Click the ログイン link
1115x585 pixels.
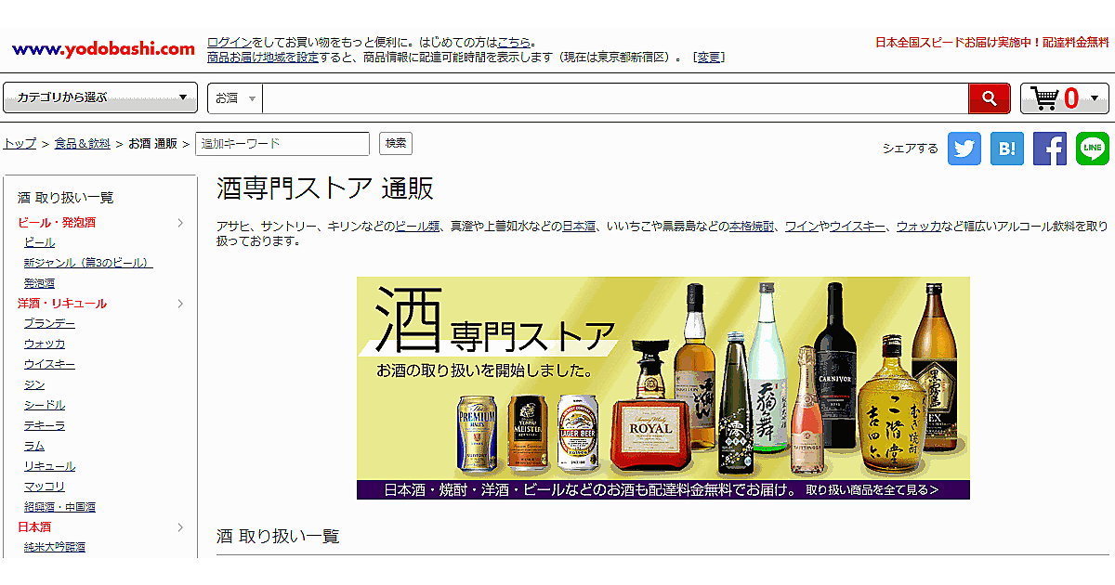230,43
